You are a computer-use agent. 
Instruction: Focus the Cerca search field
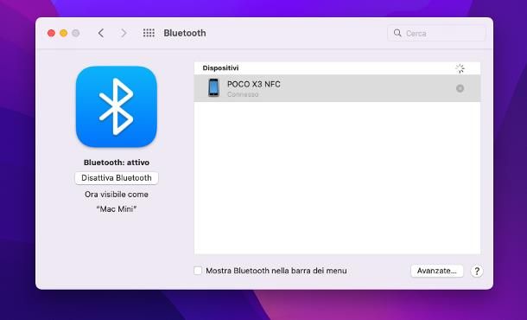coord(436,33)
